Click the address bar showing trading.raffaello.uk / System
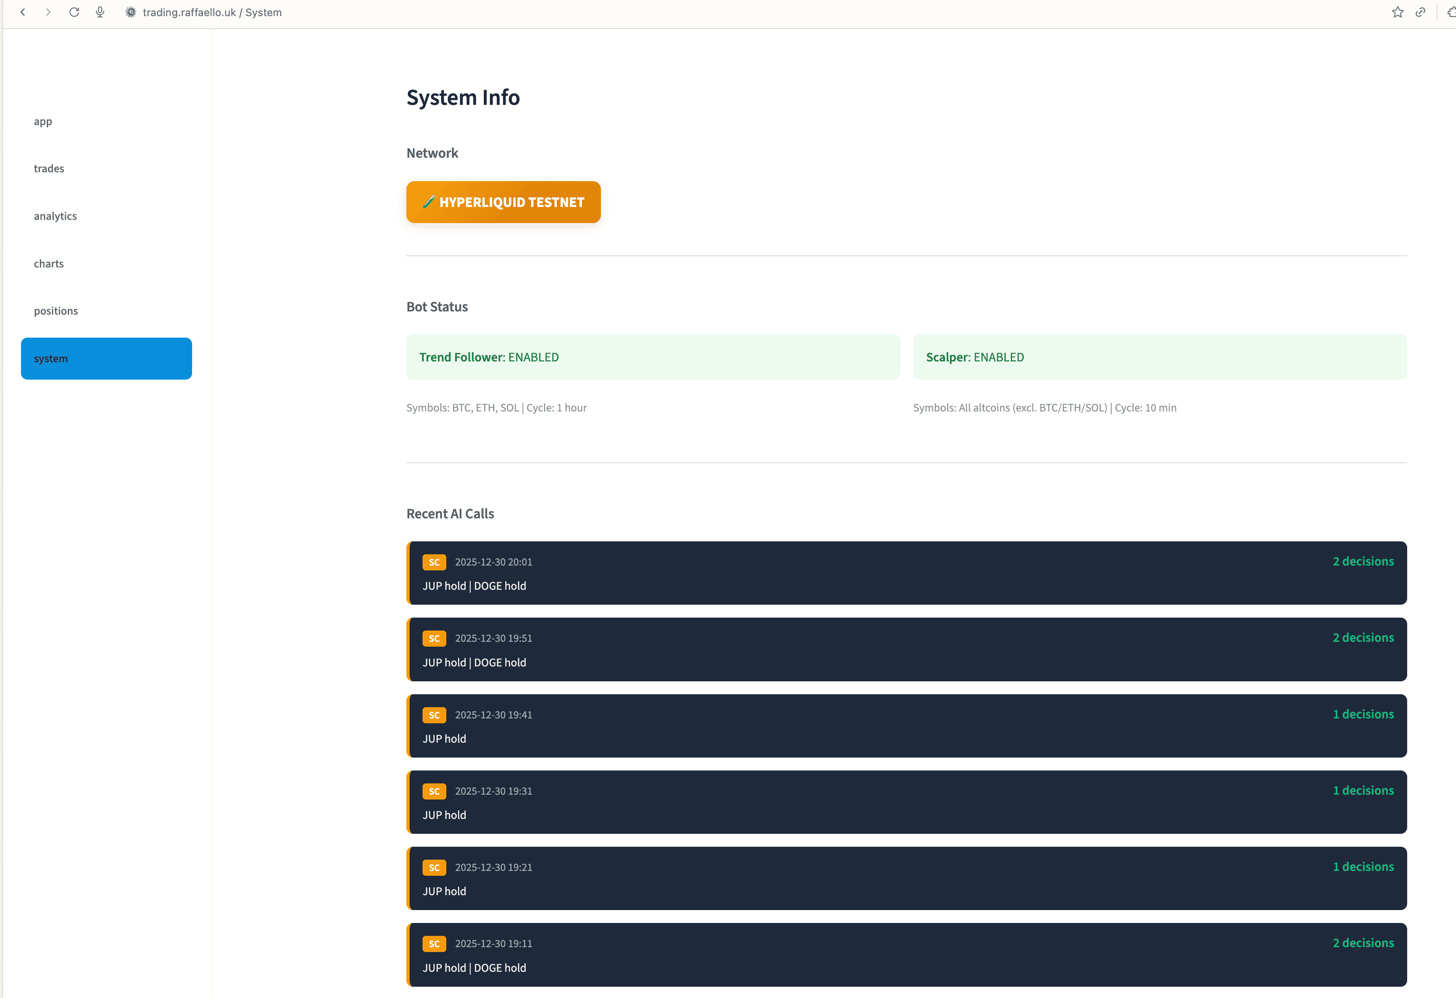This screenshot has width=1456, height=998. point(212,13)
